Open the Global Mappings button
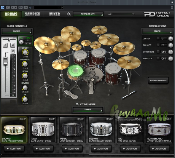Viewport: 175px width, 158px height. [158, 81]
